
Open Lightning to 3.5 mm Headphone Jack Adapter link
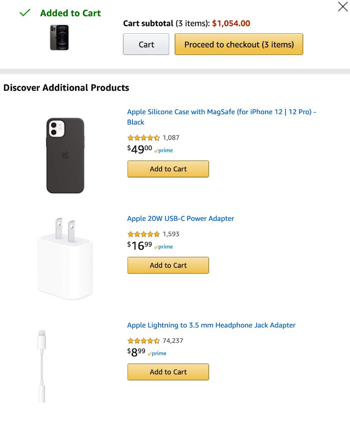(211, 325)
